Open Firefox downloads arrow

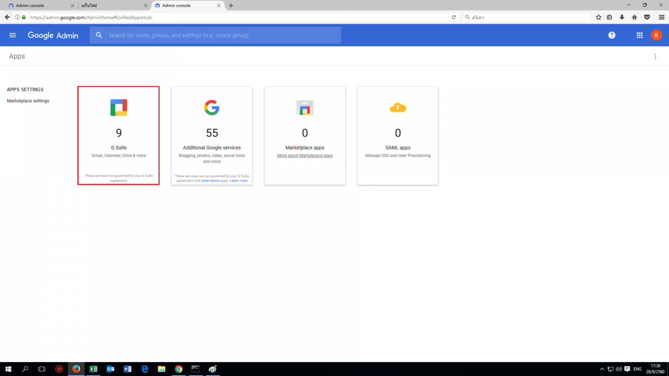[x=622, y=17]
